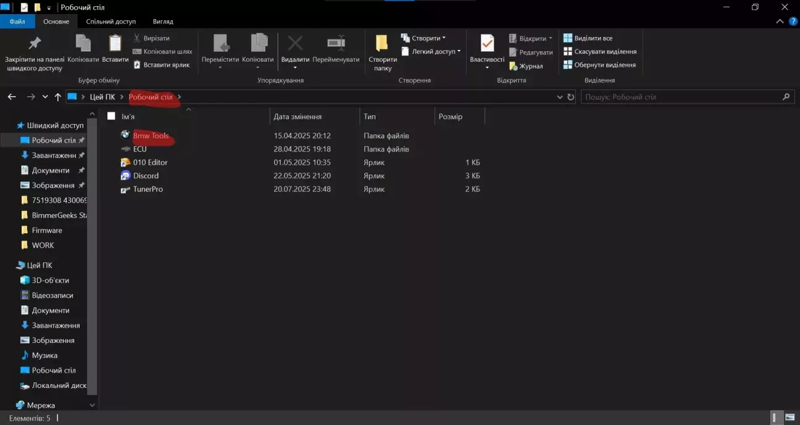Screen dimensions: 800x425
Task: Open the "Файл" menu tab
Action: (x=17, y=22)
